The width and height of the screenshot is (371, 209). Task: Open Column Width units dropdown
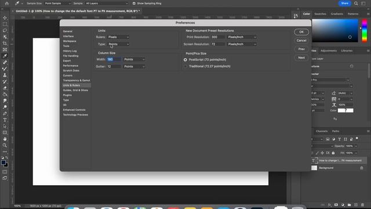134,59
